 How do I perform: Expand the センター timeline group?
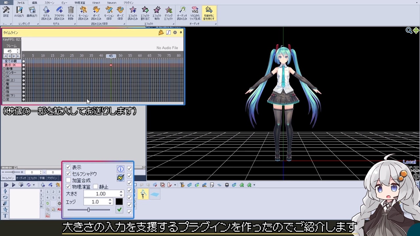[x=4, y=73]
